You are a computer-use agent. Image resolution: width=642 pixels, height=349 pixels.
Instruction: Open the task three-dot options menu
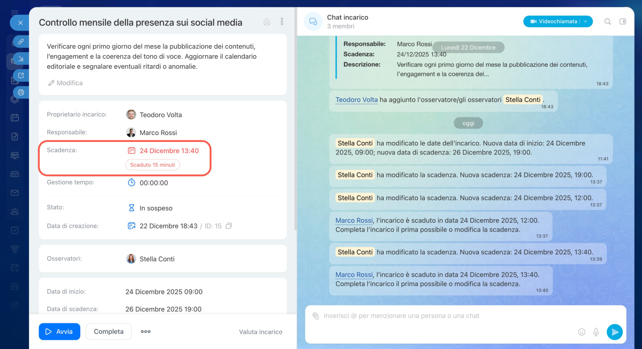[282, 22]
